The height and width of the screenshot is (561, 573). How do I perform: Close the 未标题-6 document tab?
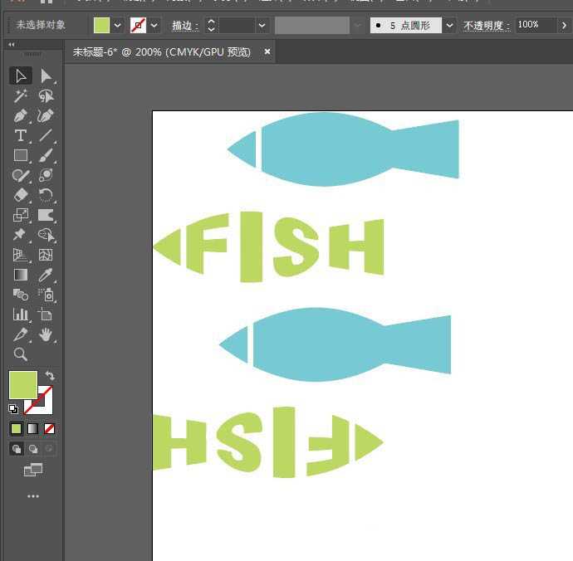pyautogui.click(x=267, y=52)
